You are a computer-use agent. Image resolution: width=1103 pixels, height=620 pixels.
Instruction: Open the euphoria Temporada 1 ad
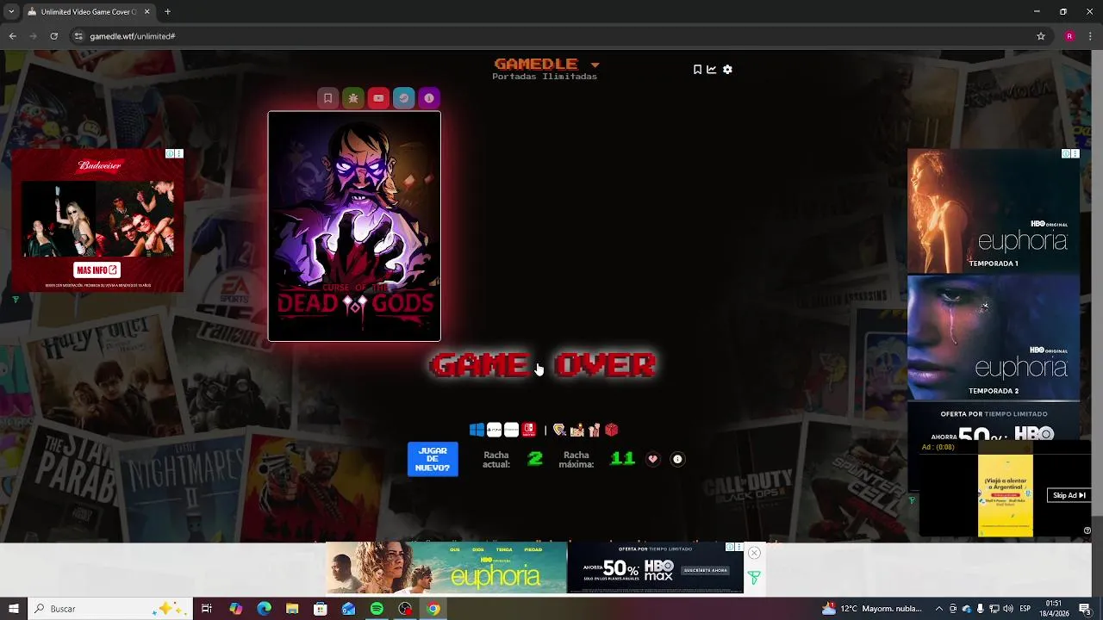click(994, 211)
